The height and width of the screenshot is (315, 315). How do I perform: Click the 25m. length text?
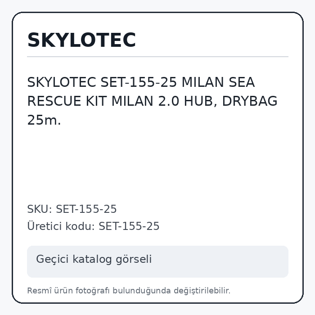(x=44, y=120)
